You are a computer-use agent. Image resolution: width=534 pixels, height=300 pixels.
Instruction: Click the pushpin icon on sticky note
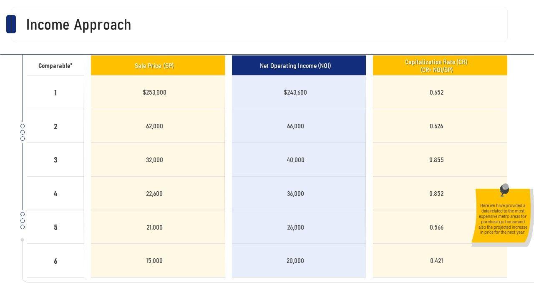(x=504, y=190)
